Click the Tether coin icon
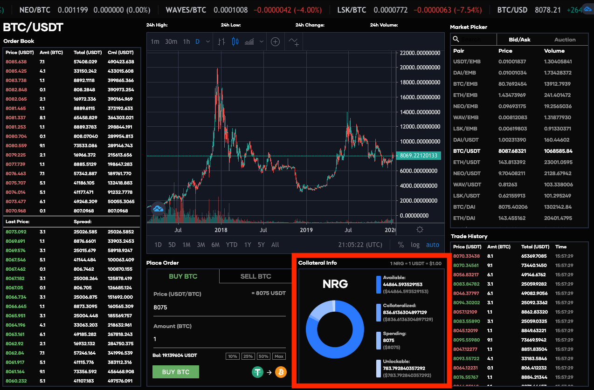594x390 pixels. coord(258,372)
